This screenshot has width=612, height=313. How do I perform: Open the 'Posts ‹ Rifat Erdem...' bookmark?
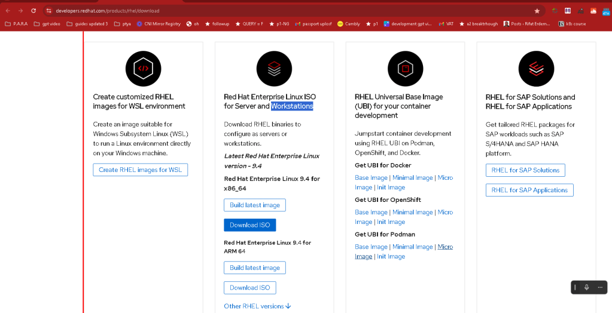527,24
